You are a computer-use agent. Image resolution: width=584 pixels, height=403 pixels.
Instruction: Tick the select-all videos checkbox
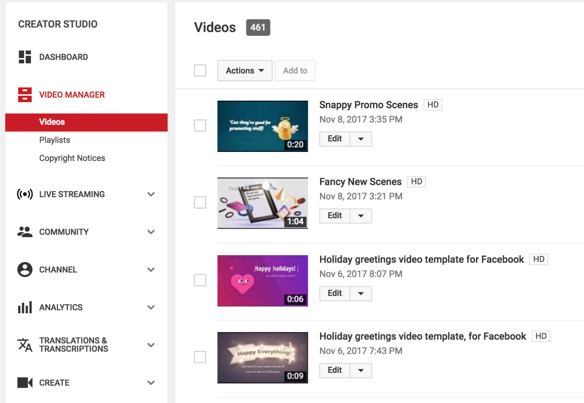click(200, 70)
